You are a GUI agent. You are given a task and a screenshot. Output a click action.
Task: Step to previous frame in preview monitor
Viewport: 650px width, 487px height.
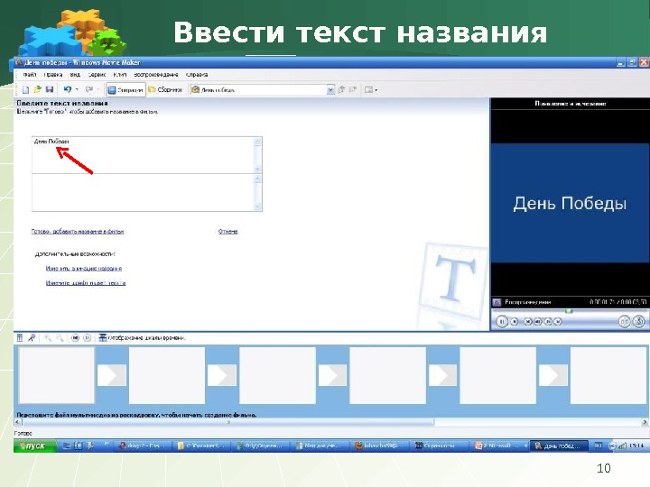coord(538,321)
